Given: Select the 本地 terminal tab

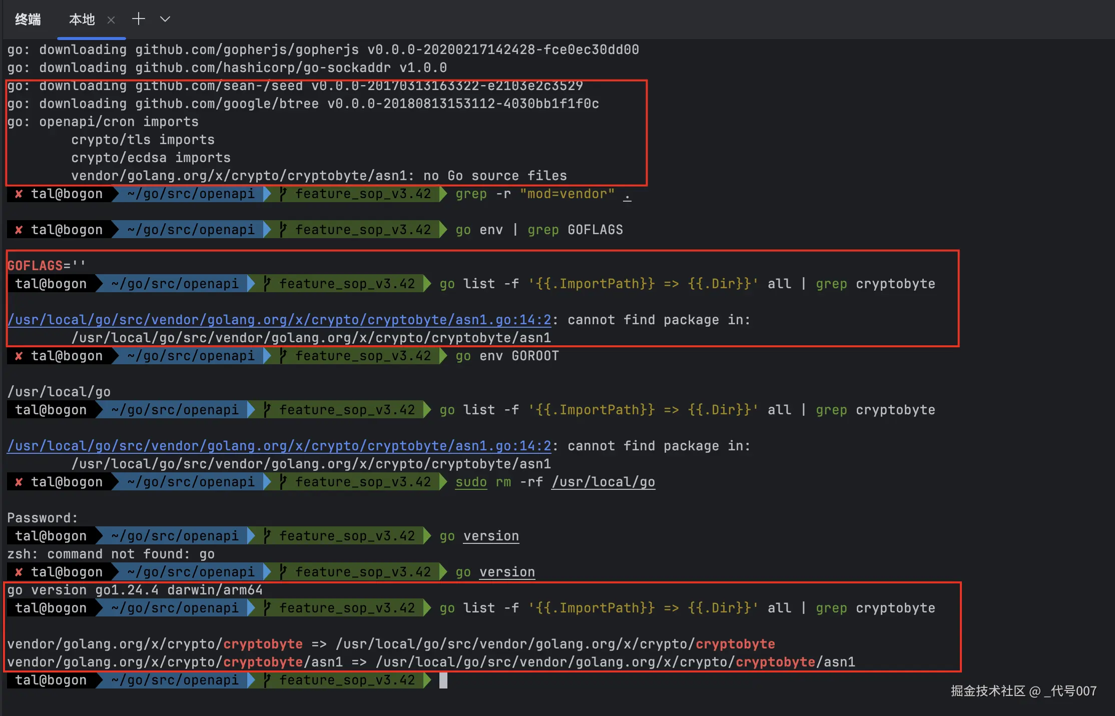Looking at the screenshot, I should (x=82, y=20).
